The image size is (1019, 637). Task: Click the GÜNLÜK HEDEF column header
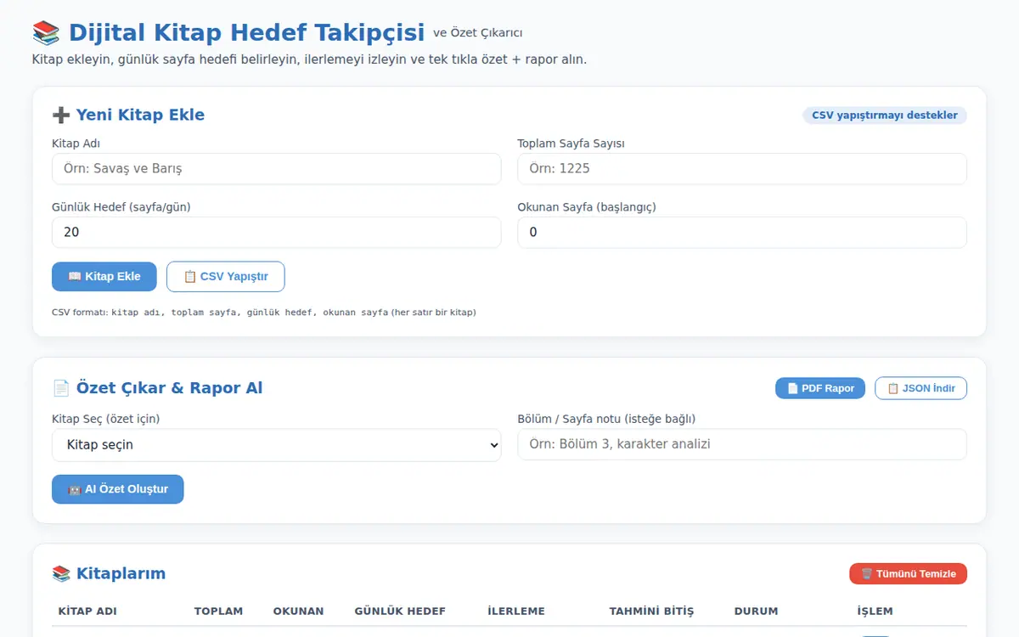point(400,612)
